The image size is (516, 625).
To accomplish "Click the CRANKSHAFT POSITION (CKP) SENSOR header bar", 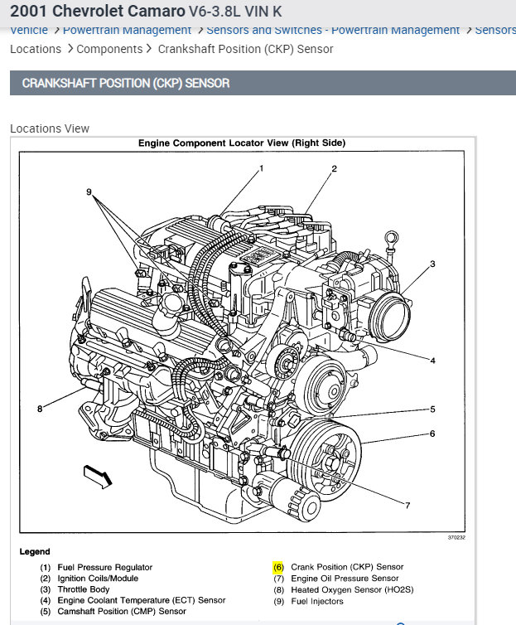I will point(263,83).
